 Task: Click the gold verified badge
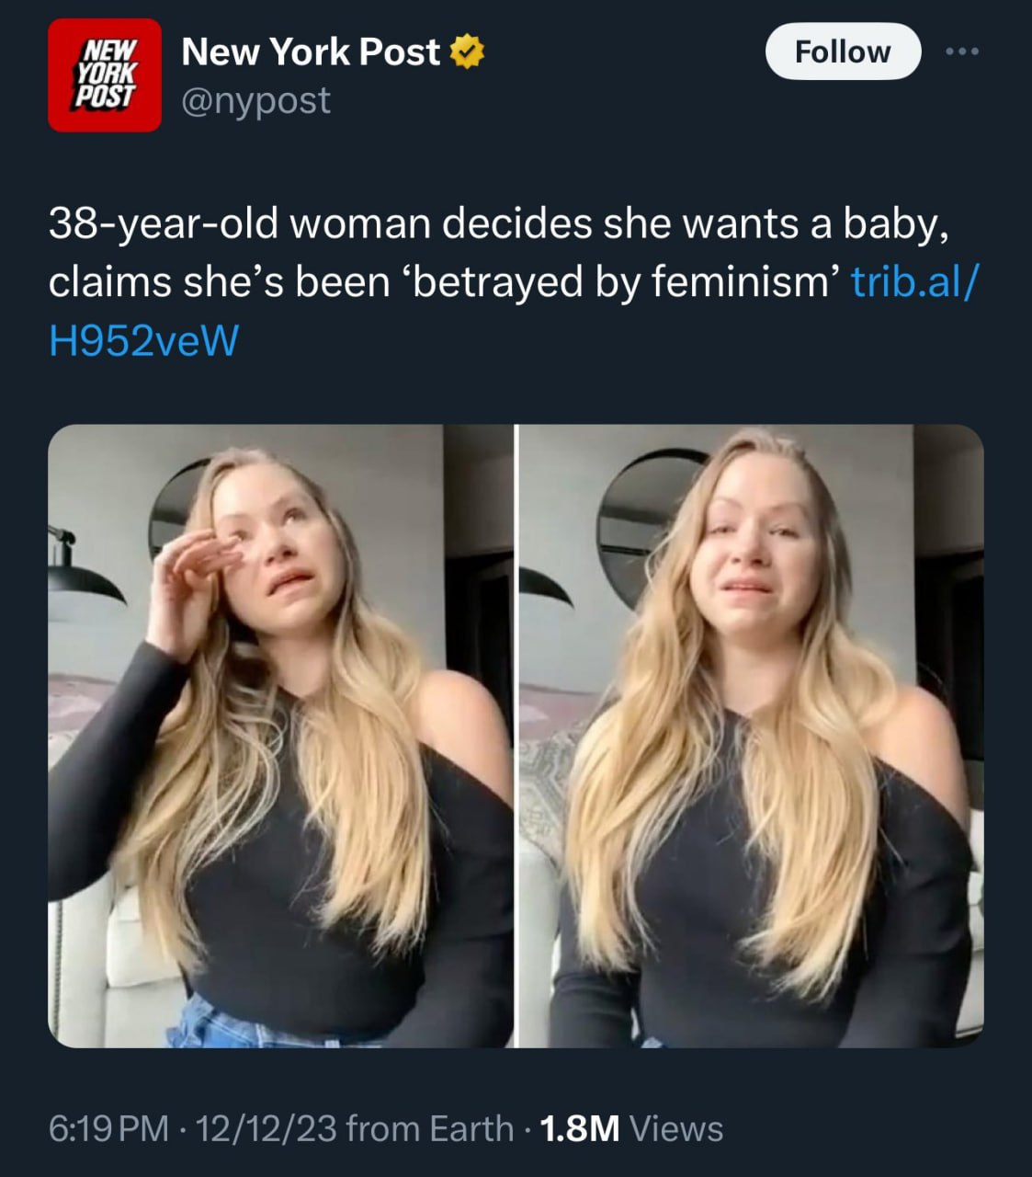(x=468, y=52)
